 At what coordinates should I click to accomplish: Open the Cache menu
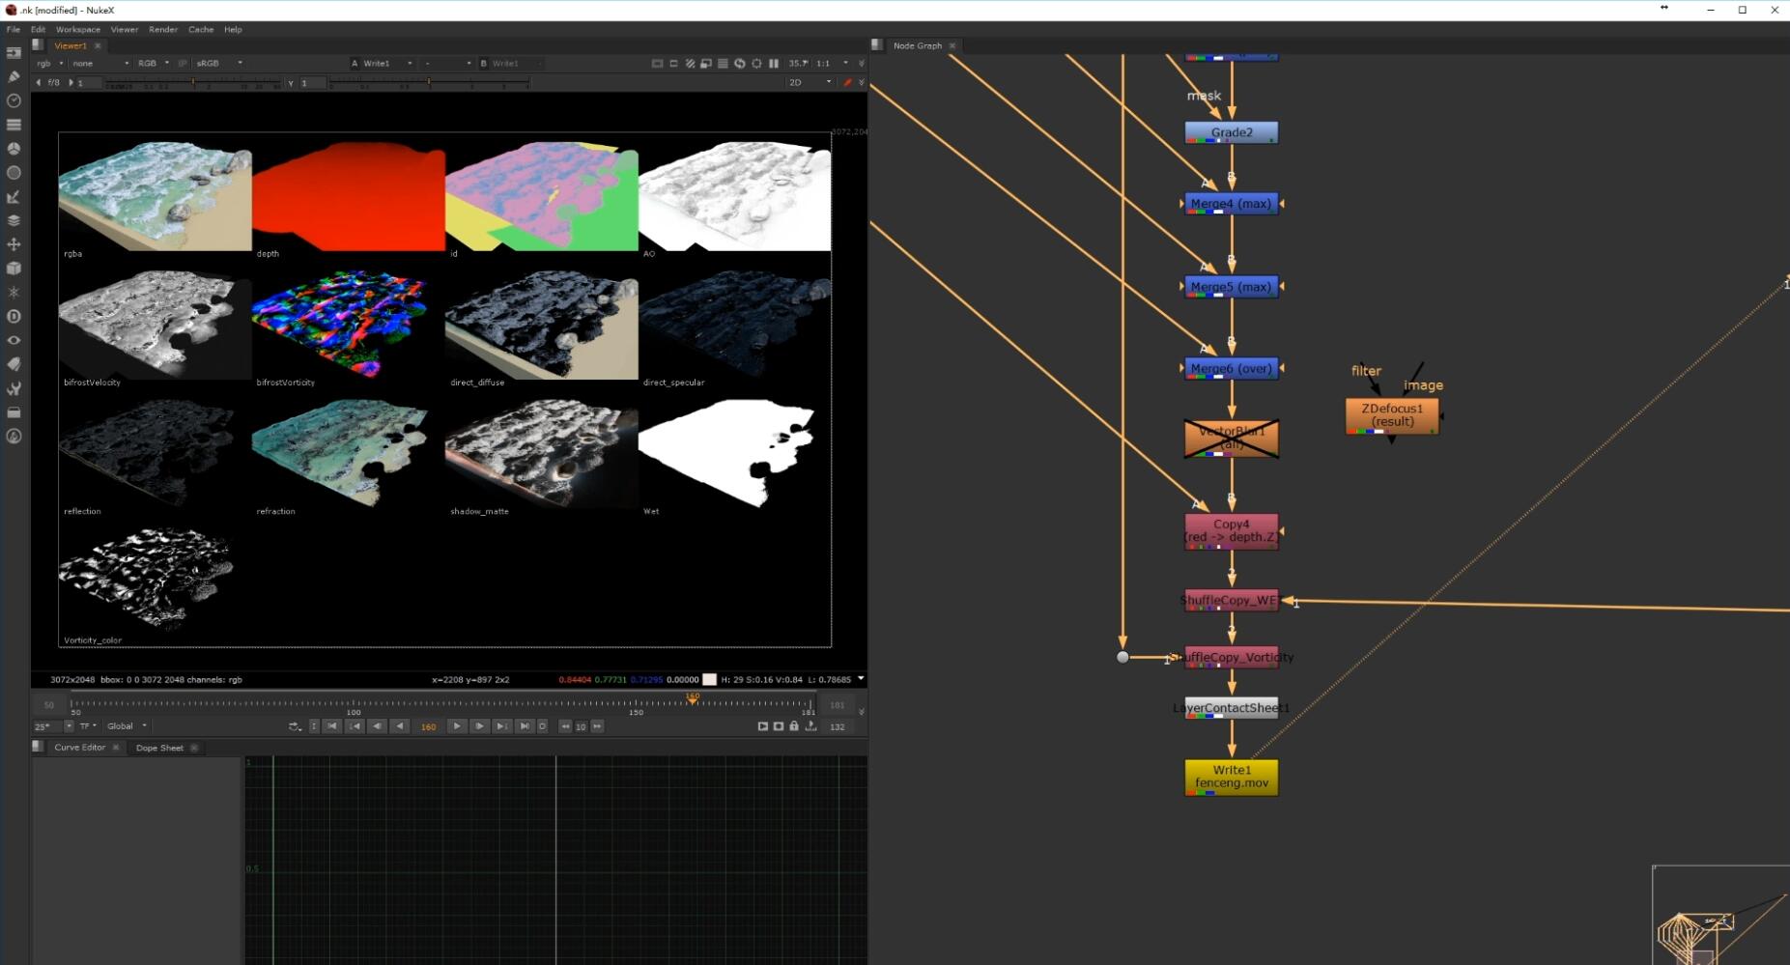coord(201,29)
